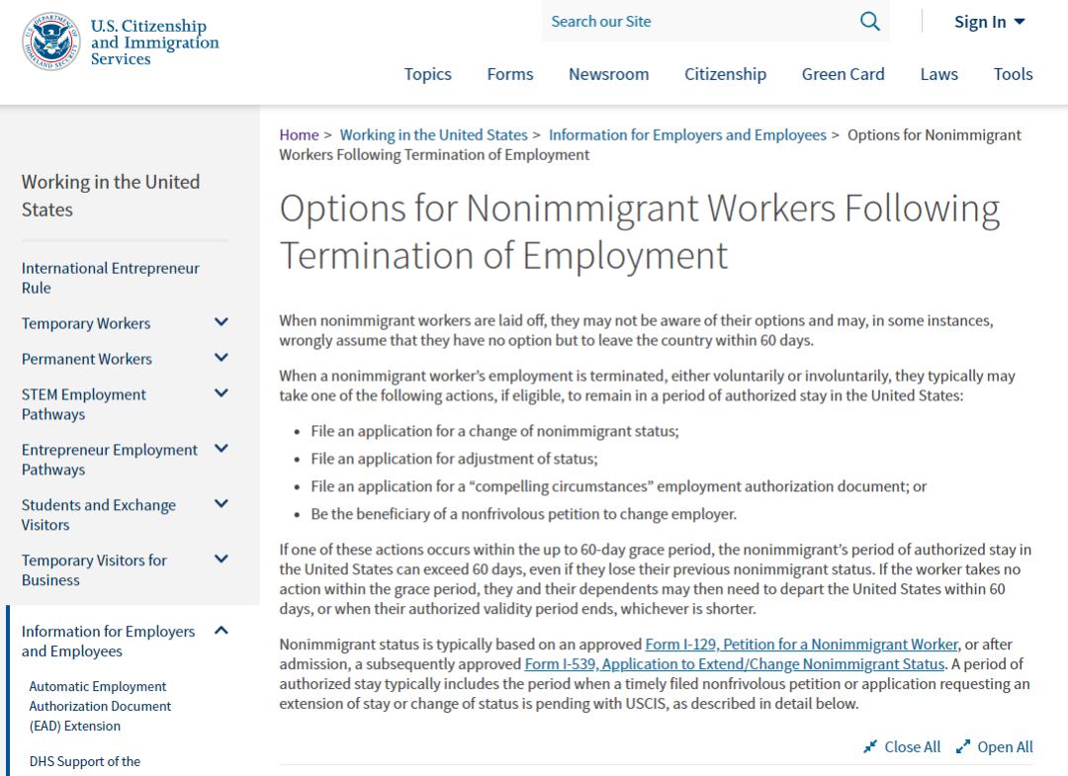This screenshot has height=776, width=1068.
Task: Click the Open All expand arrows icon
Action: 963,747
